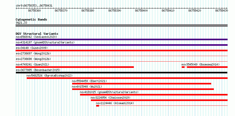Viewport: 235px width, 116px height.
Task: Open the nsv1124446 (Alsmadi2014) label
Action: tap(115, 103)
